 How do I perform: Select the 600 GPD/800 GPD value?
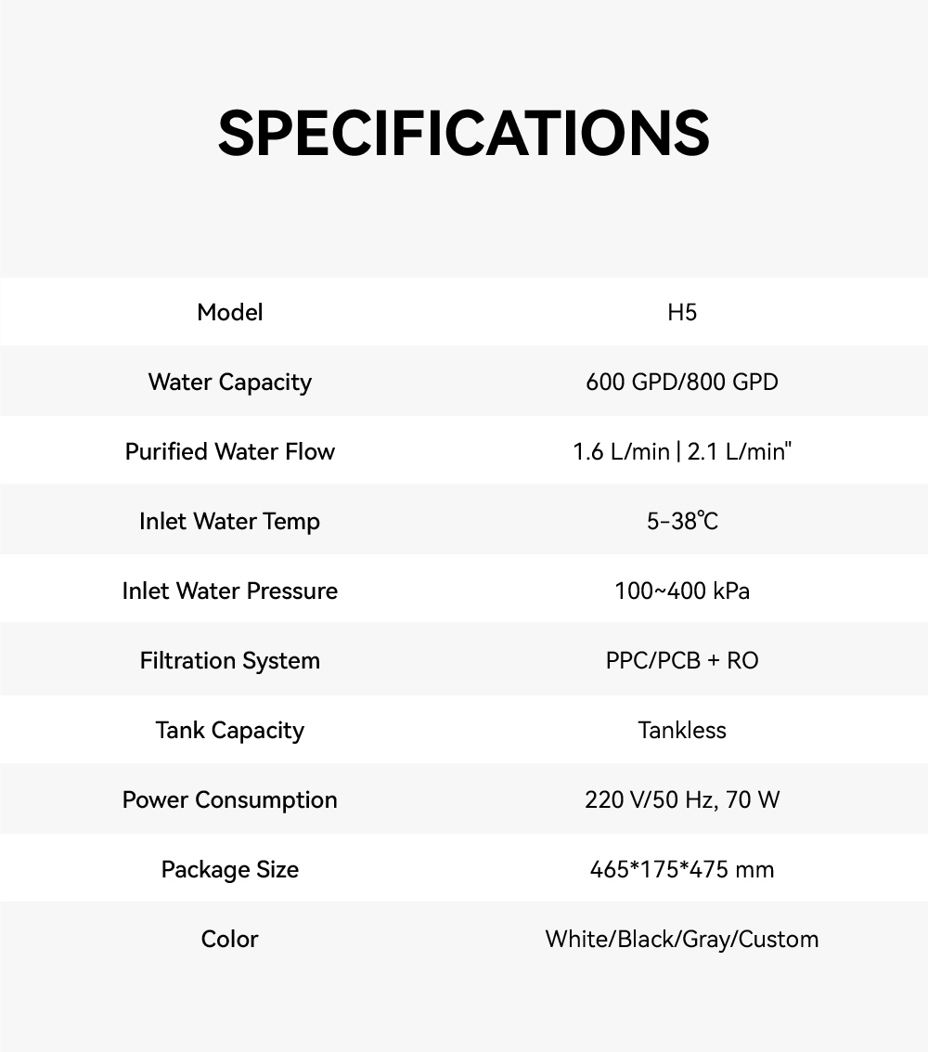coord(682,382)
